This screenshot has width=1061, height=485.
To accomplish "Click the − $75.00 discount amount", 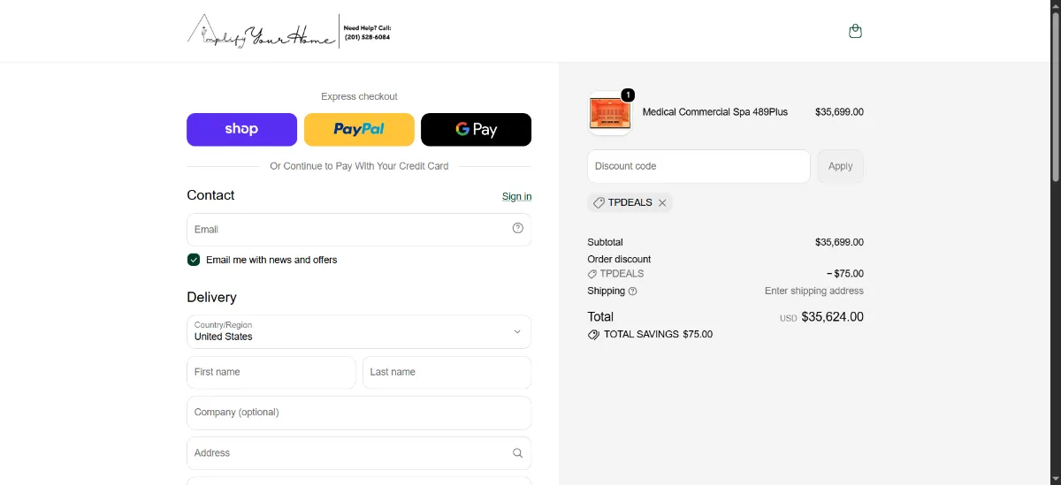I will coord(844,274).
